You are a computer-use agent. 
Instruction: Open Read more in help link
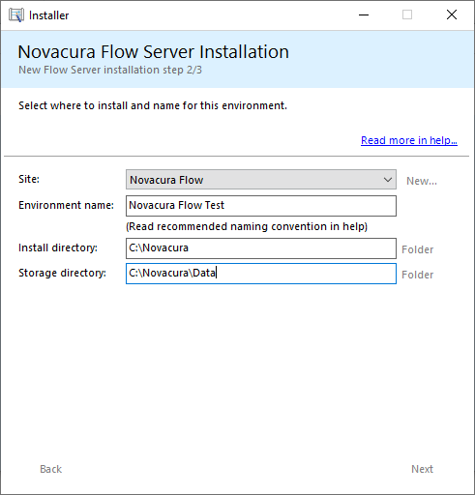click(x=409, y=140)
